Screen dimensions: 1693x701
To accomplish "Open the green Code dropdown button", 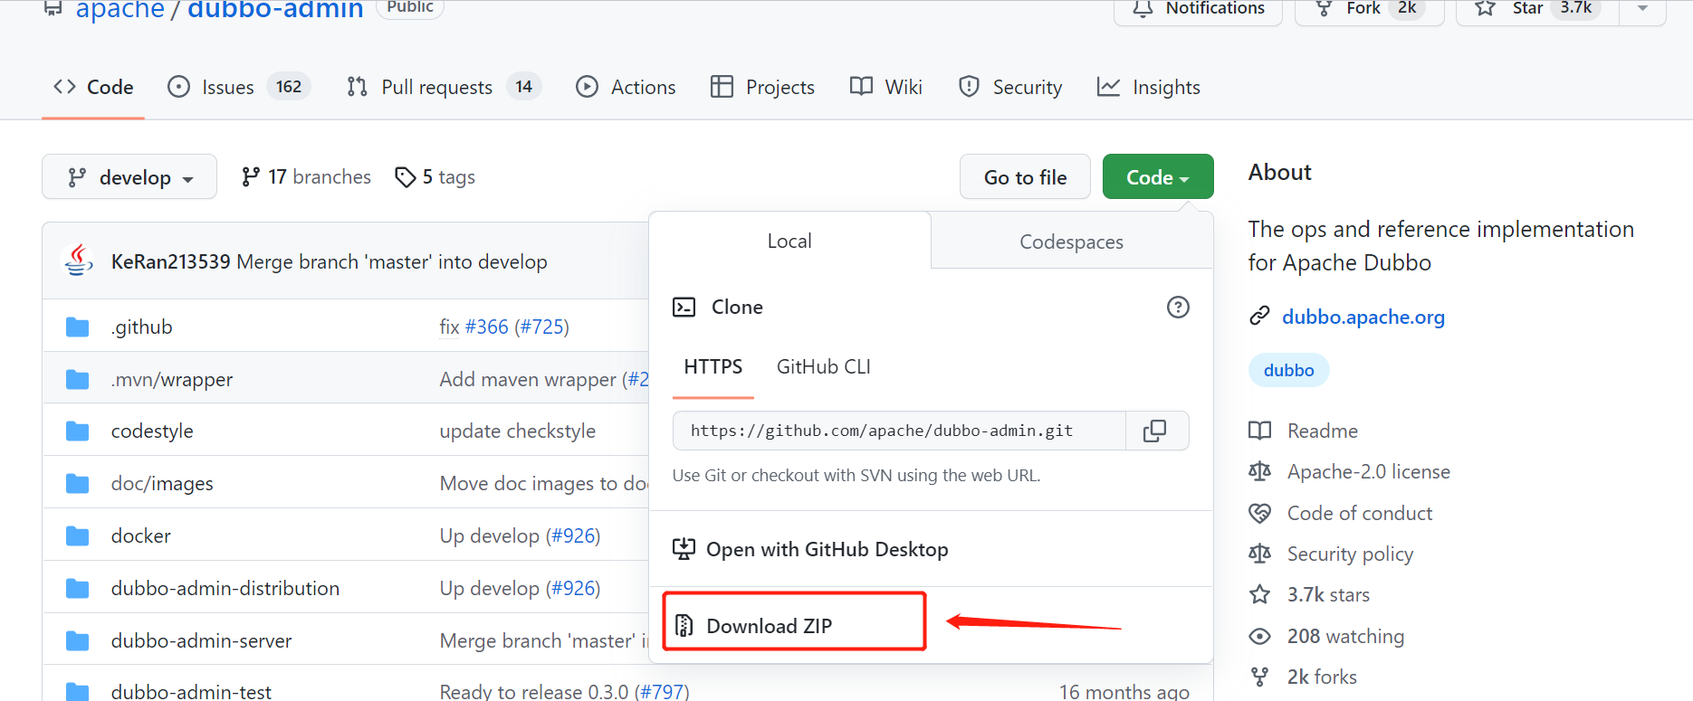I will (x=1158, y=176).
